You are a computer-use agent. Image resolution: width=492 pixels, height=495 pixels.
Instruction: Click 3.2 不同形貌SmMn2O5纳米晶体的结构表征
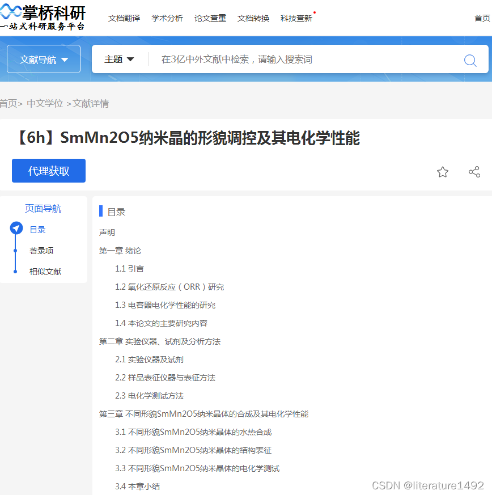click(x=193, y=450)
